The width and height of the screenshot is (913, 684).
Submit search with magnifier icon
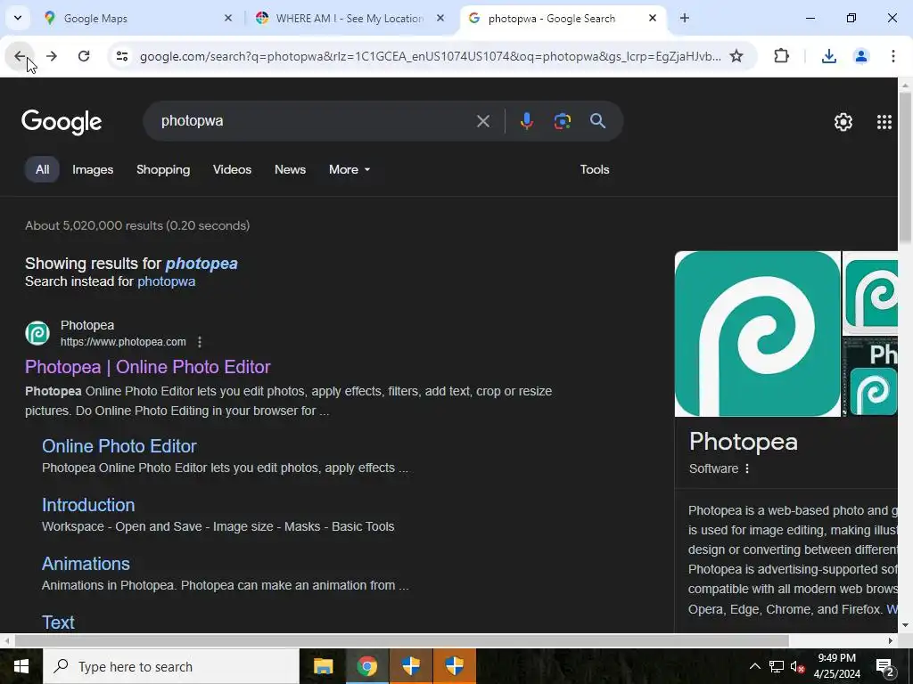pyautogui.click(x=597, y=121)
